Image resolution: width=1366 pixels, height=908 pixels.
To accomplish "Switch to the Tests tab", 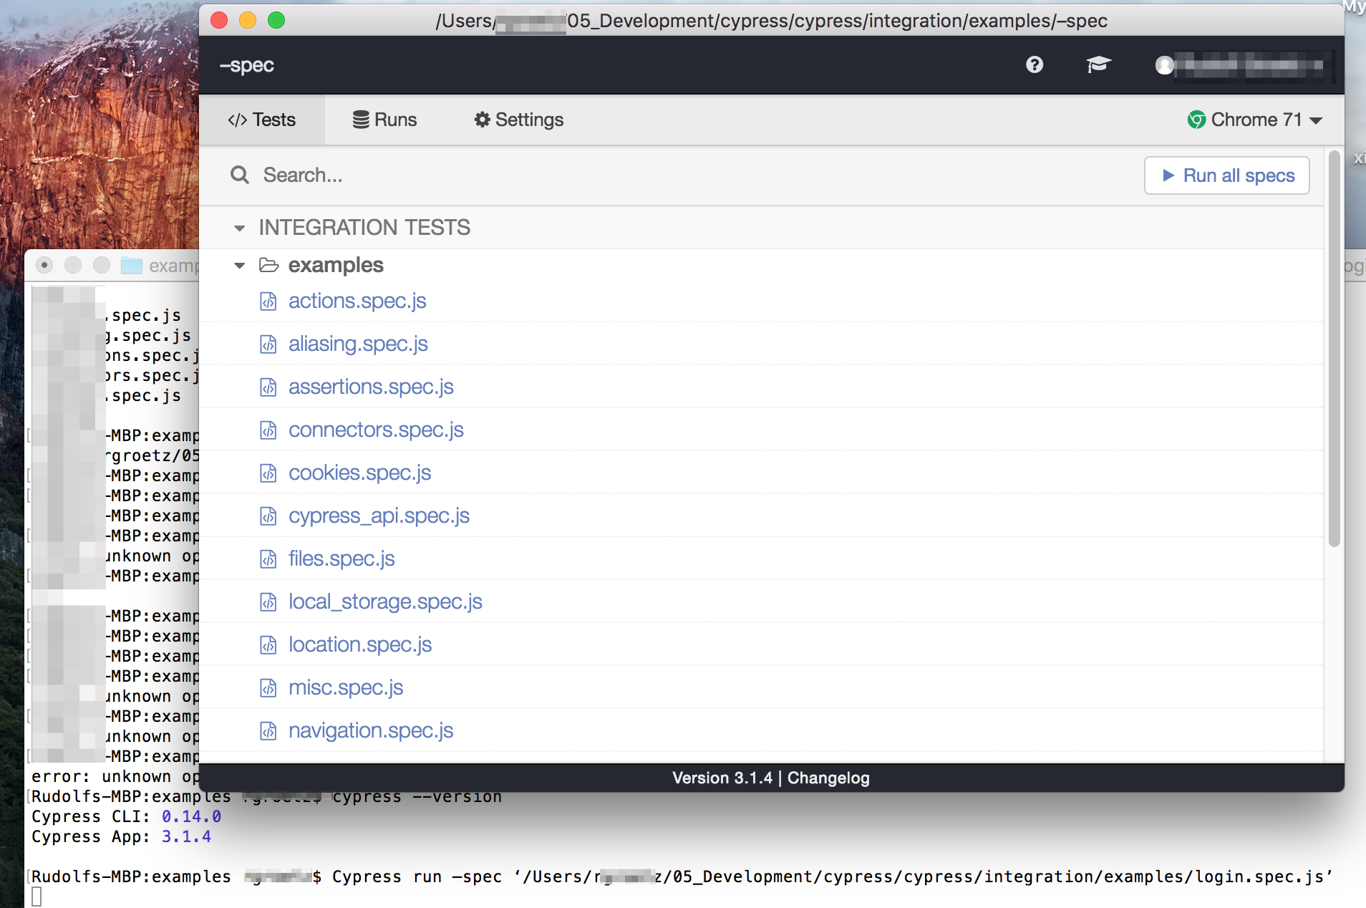I will 262,120.
